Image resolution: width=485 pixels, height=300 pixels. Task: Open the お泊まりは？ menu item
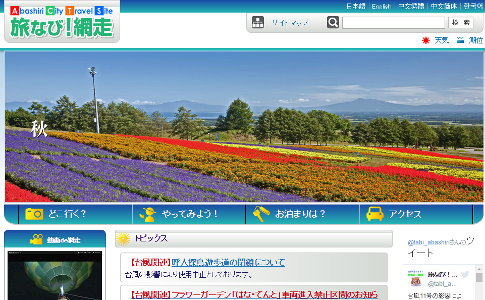click(x=302, y=214)
